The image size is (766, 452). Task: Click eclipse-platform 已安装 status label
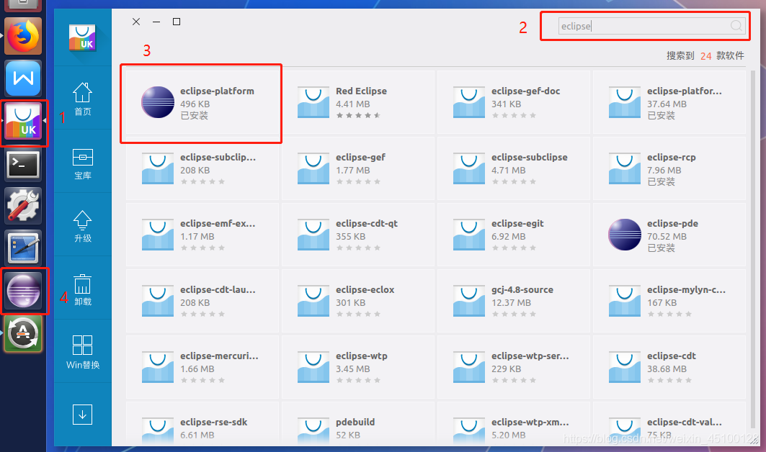pos(194,116)
